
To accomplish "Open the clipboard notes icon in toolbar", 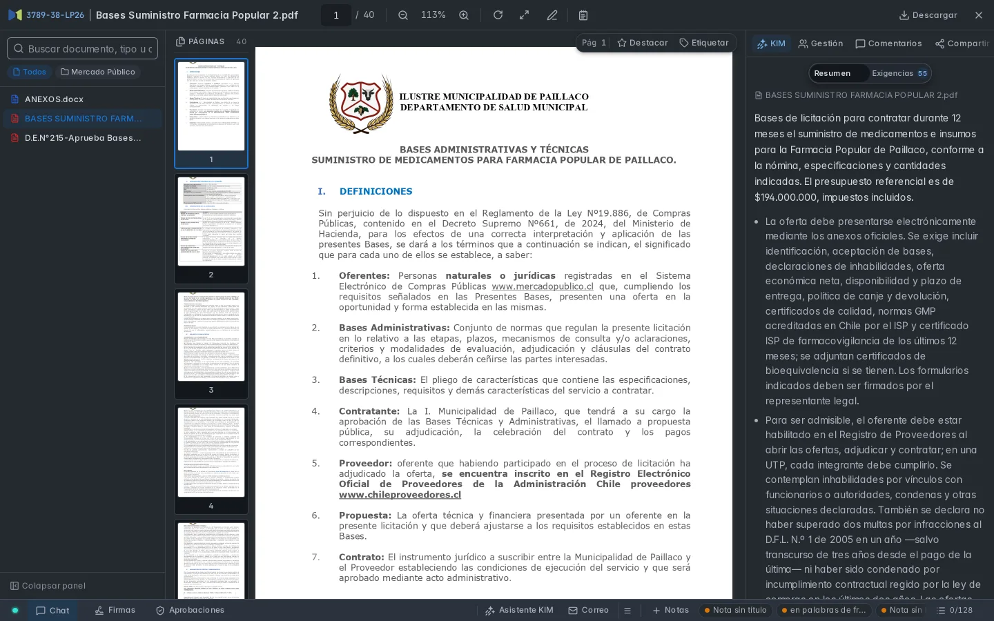I will (x=583, y=15).
